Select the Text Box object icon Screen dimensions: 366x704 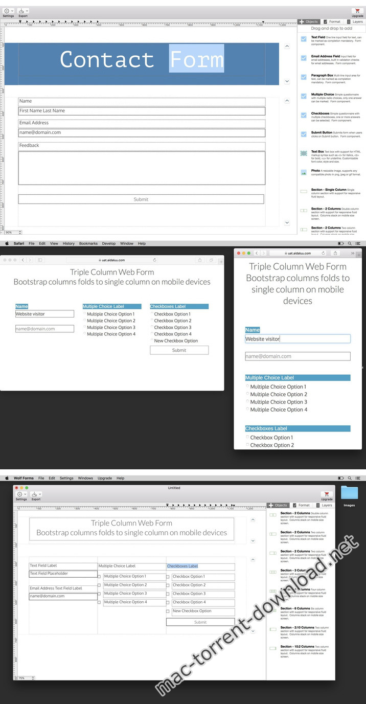(304, 153)
